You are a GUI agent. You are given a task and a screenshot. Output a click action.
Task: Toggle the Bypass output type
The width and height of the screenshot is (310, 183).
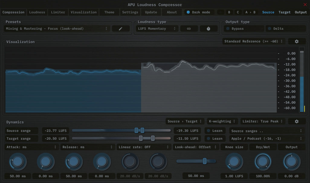[243, 28]
